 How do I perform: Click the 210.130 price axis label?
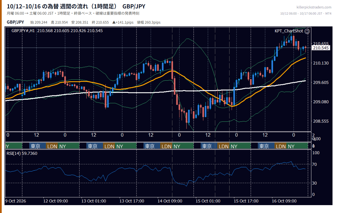(x=321, y=63)
